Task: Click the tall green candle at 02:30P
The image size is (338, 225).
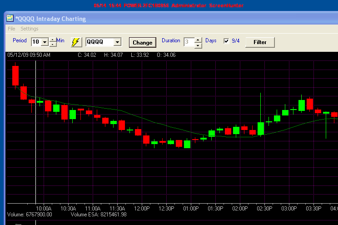Action: (x=261, y=129)
